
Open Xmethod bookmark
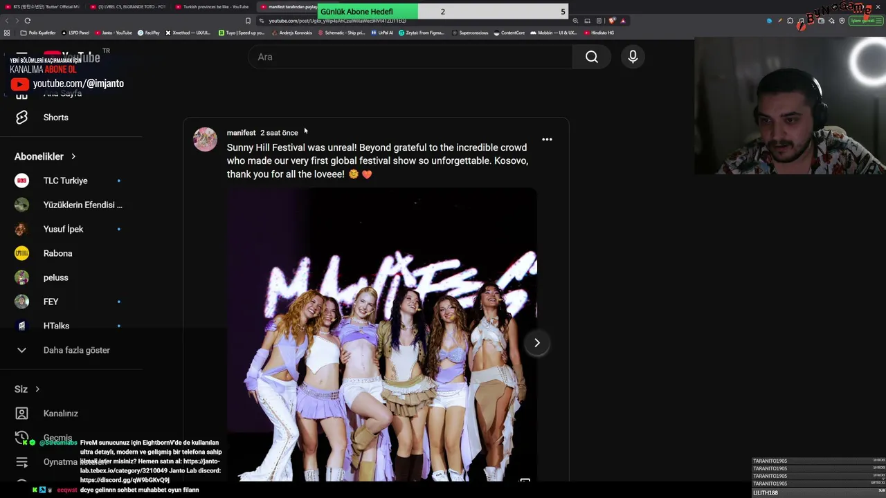coord(188,33)
